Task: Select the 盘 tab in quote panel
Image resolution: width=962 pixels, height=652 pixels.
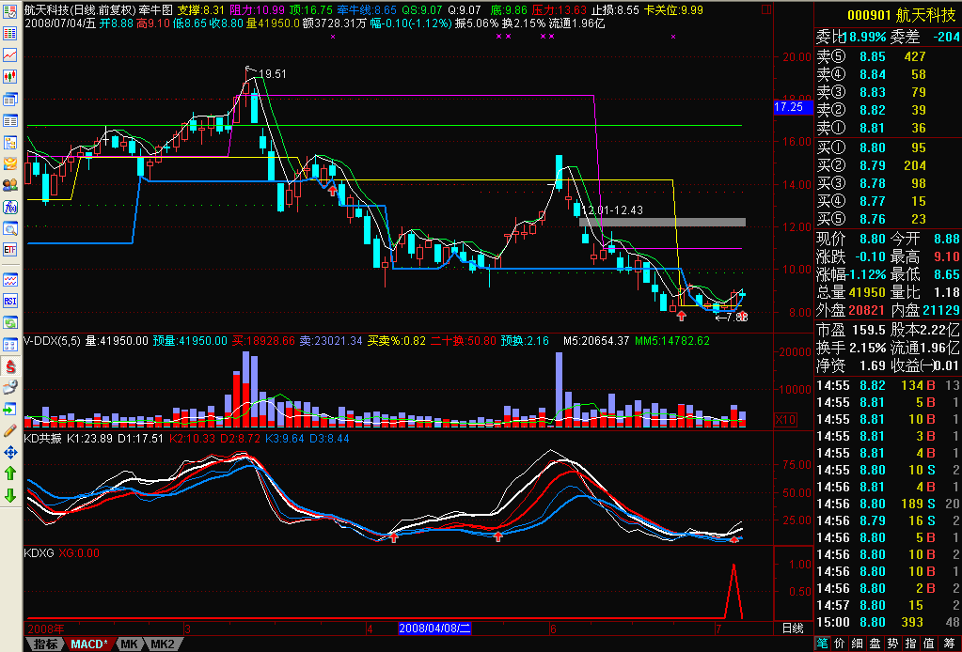Action: pyautogui.click(x=875, y=644)
